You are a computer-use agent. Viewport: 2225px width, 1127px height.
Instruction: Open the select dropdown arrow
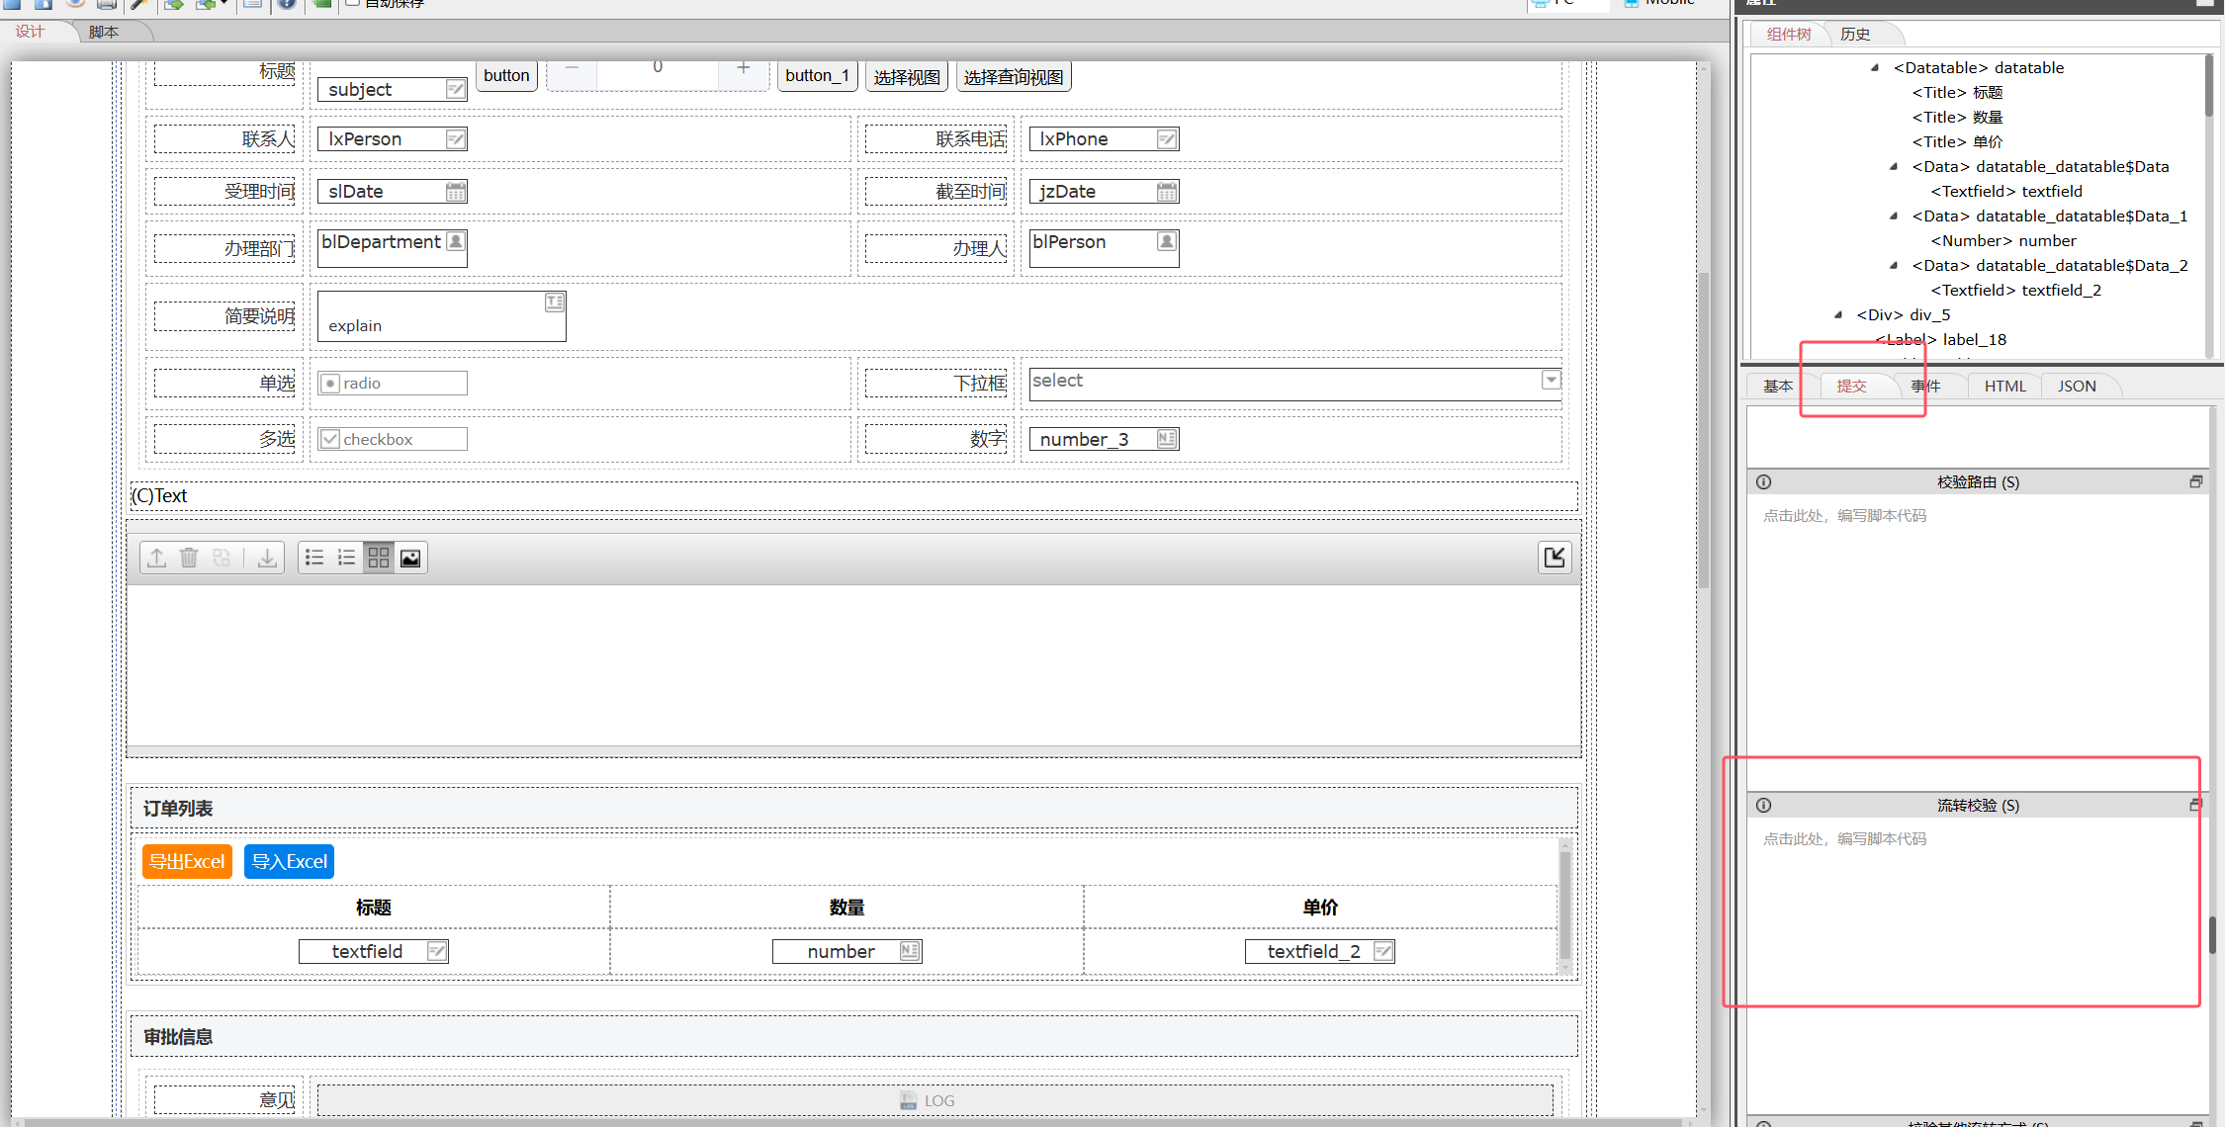coord(1551,380)
